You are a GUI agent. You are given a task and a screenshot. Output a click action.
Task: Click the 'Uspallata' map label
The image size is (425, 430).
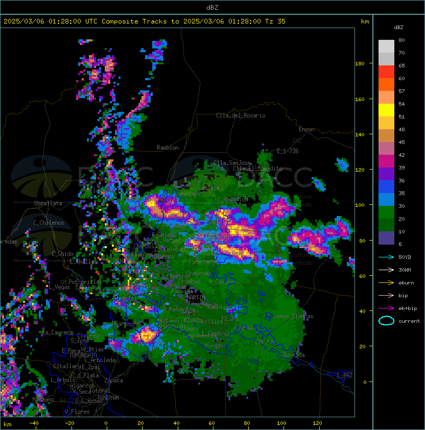tap(48, 203)
